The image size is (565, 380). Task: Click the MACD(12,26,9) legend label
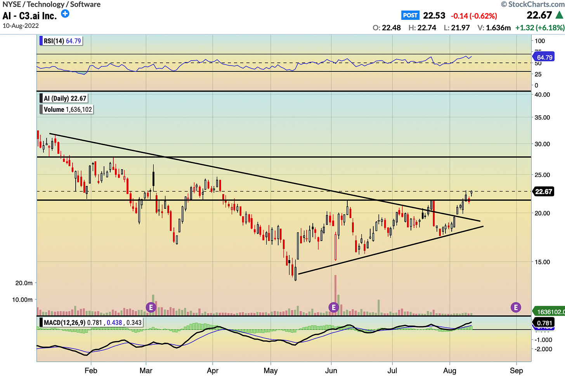tap(91, 323)
